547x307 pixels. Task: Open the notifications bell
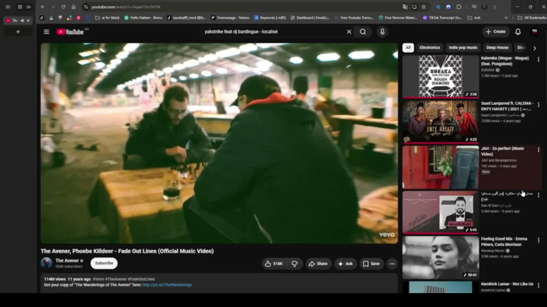point(518,32)
